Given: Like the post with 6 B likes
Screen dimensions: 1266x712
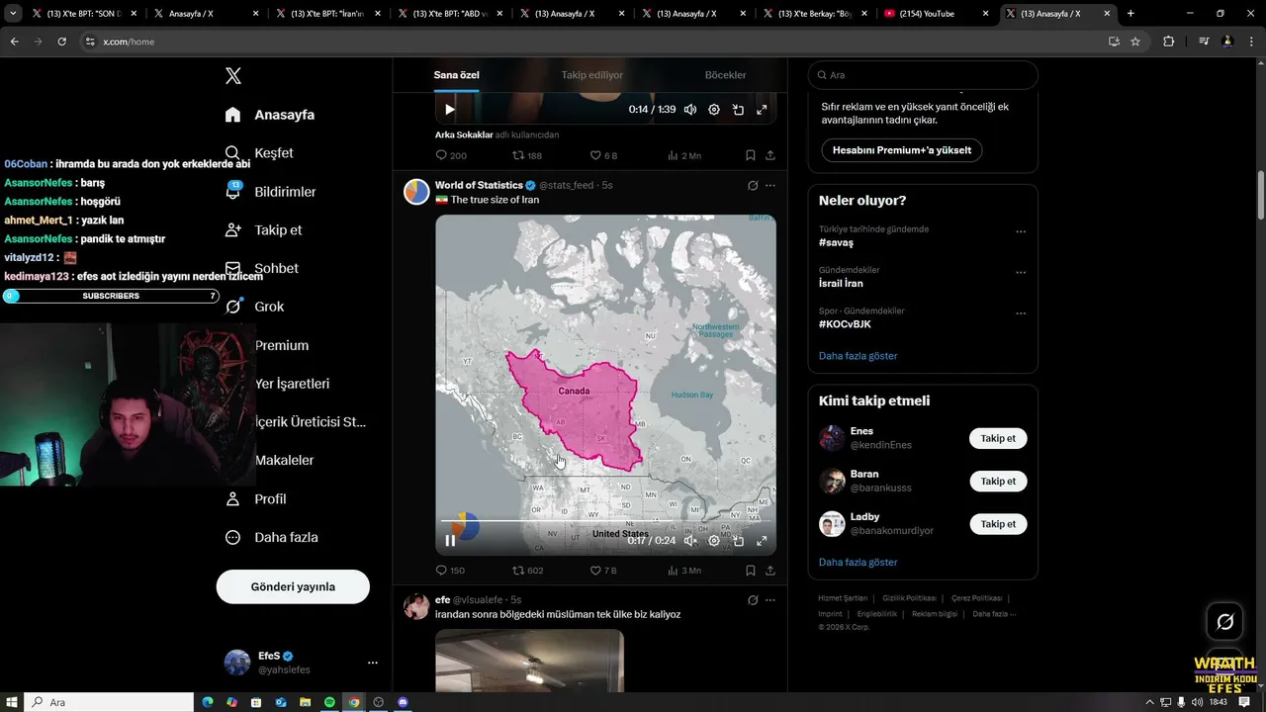Looking at the screenshot, I should [x=603, y=155].
